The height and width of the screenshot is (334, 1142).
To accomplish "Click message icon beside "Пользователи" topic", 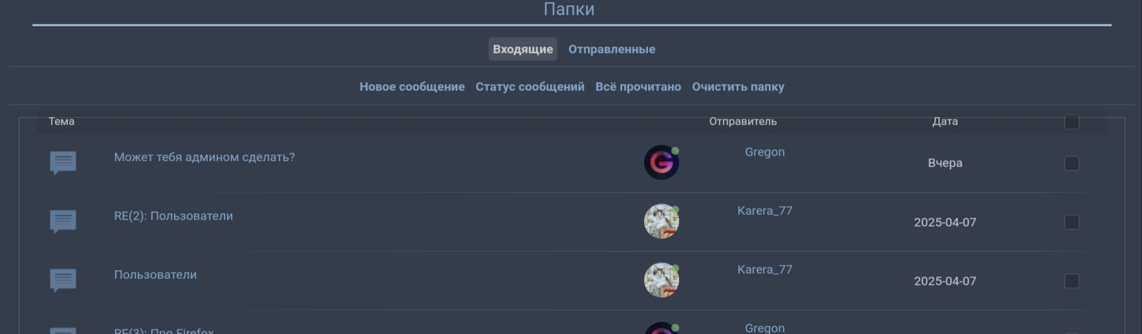I will [63, 280].
